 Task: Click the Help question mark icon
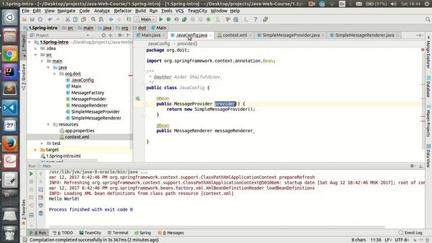(255, 20)
